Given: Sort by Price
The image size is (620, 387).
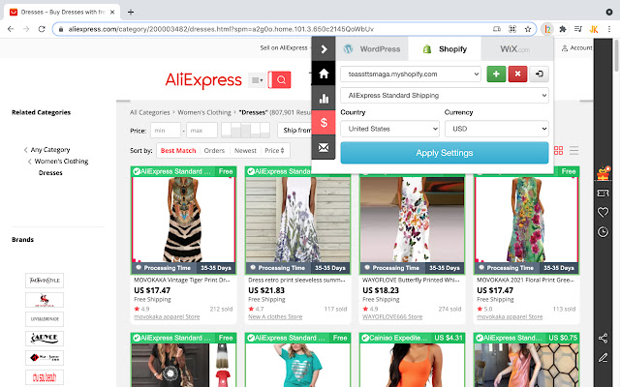Looking at the screenshot, I should point(274,151).
